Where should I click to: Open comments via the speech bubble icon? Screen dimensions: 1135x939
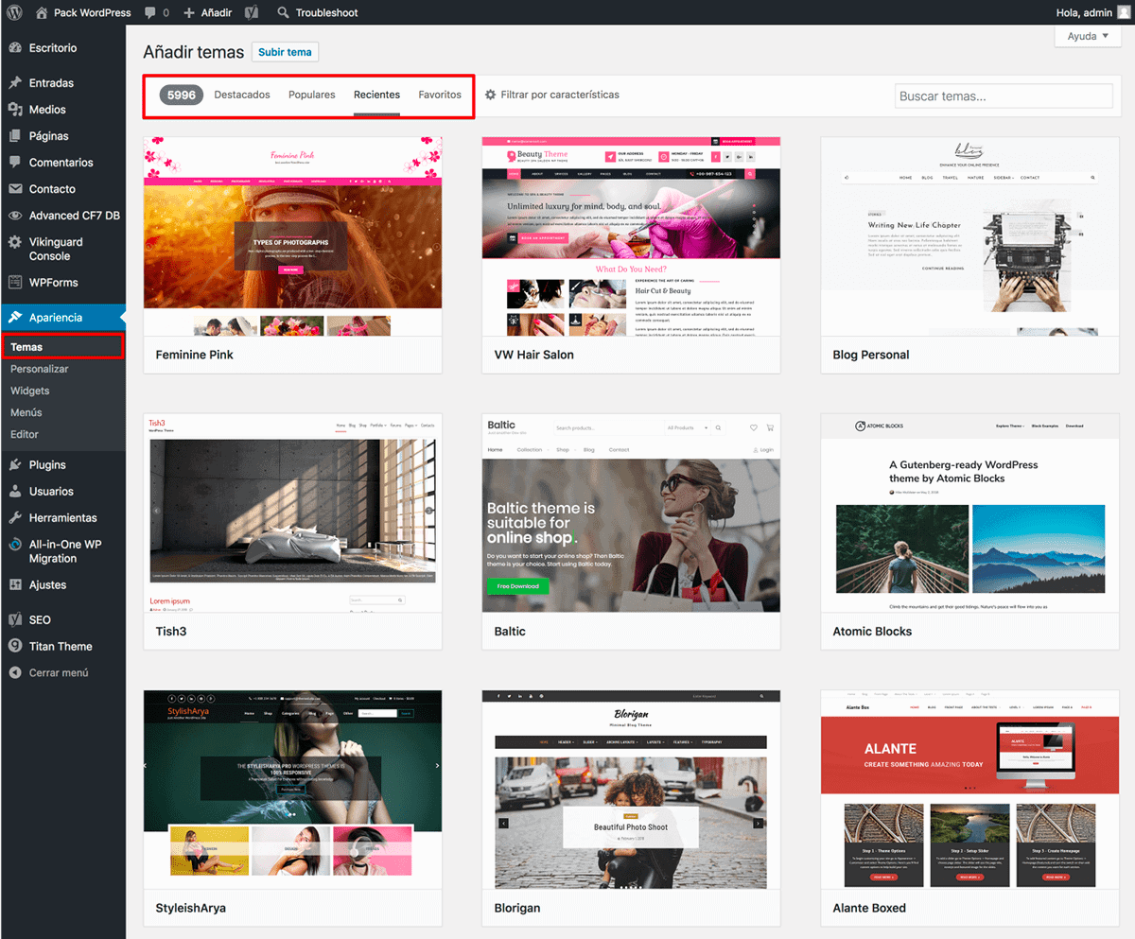coord(149,12)
